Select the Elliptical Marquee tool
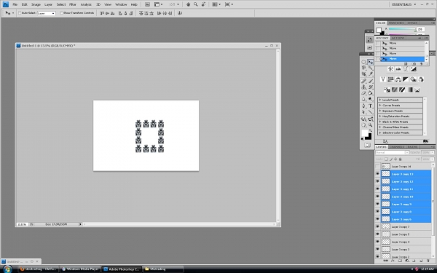Screen dimensions: 437x273 [x=364, y=62]
